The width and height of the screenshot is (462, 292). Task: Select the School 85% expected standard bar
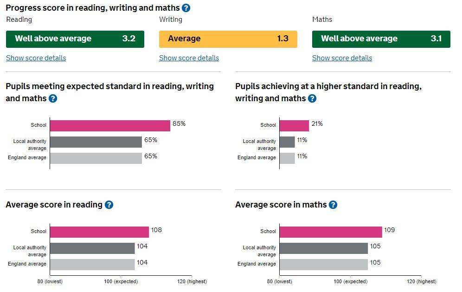click(110, 125)
